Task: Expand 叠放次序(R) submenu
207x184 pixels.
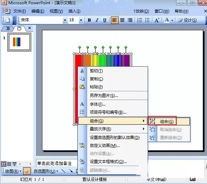Action: 113,129
